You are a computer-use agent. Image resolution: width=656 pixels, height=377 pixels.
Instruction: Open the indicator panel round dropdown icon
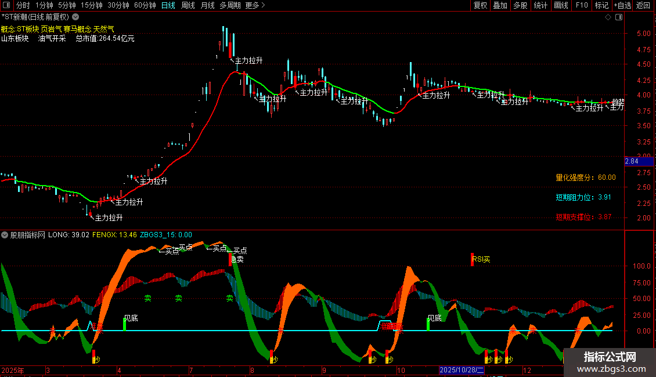coord(5,235)
